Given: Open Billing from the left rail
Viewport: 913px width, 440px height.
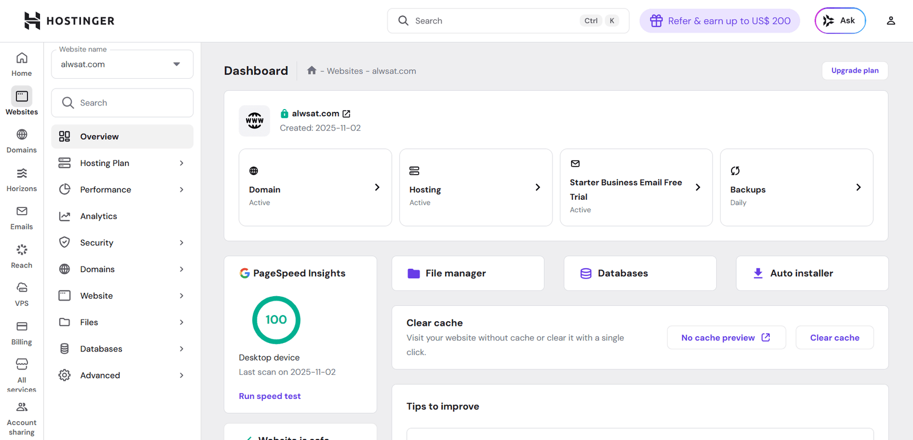Looking at the screenshot, I should 22,333.
